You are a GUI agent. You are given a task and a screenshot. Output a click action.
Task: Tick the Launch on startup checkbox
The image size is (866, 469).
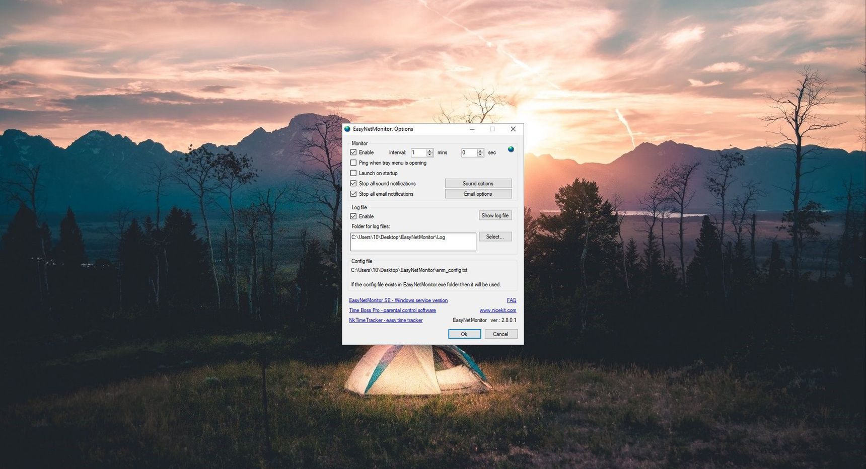click(353, 173)
